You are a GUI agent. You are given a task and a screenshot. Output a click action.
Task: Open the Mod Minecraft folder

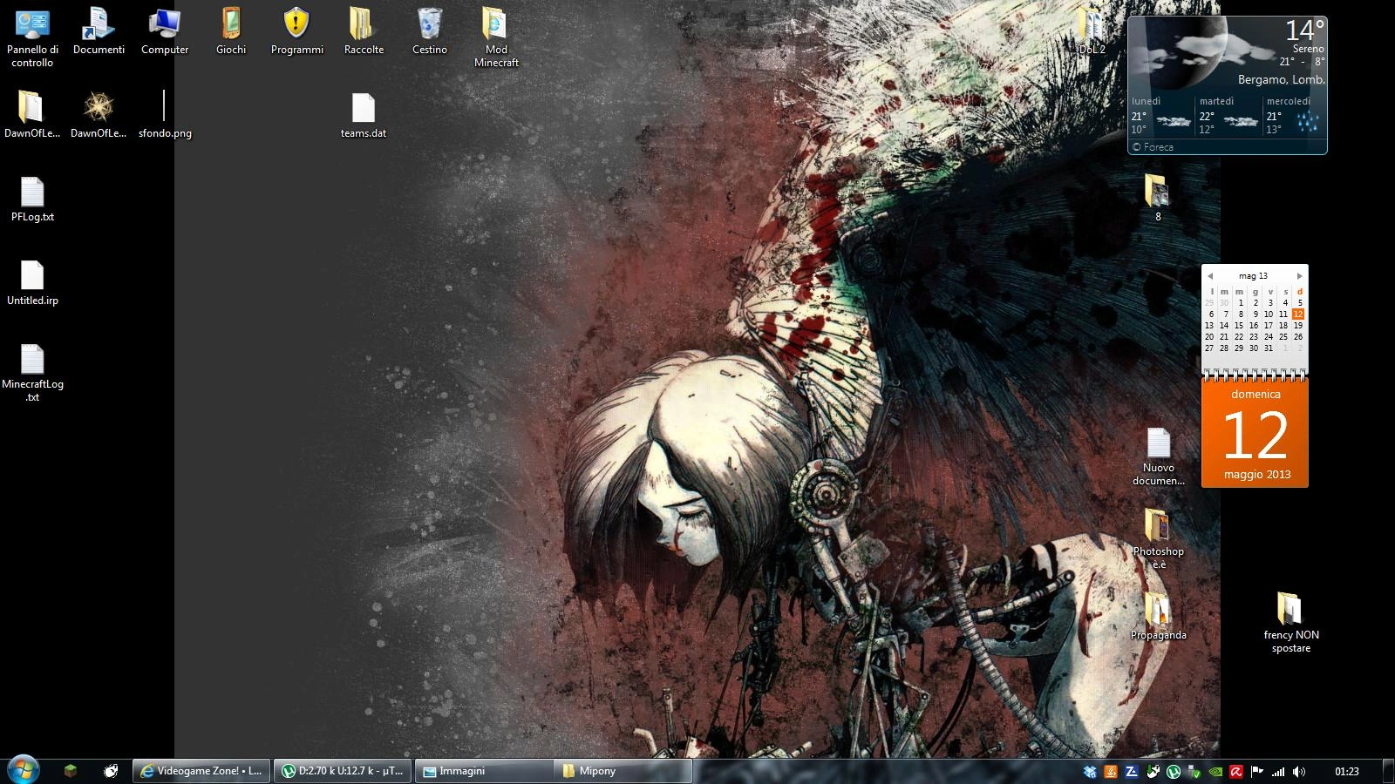click(496, 37)
